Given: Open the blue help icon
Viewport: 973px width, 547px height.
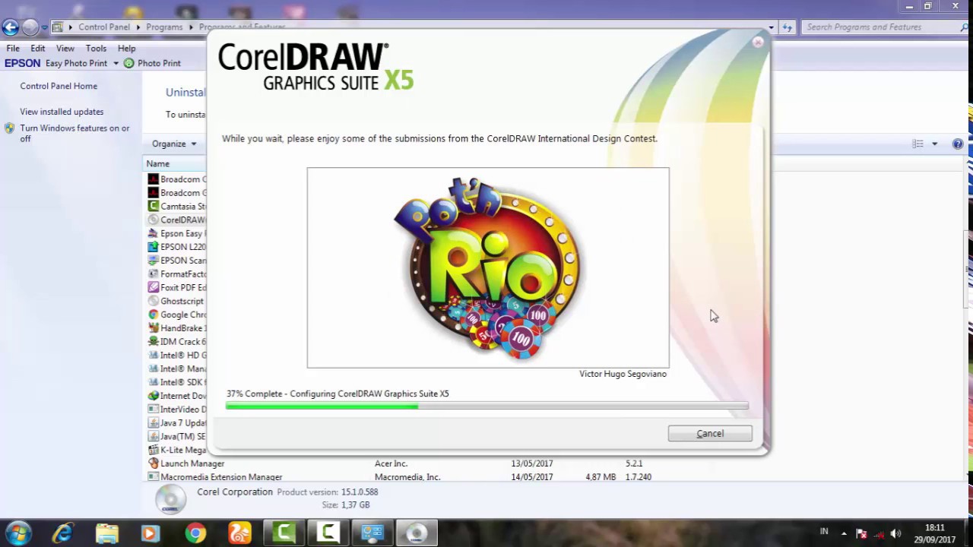Looking at the screenshot, I should coord(958,144).
